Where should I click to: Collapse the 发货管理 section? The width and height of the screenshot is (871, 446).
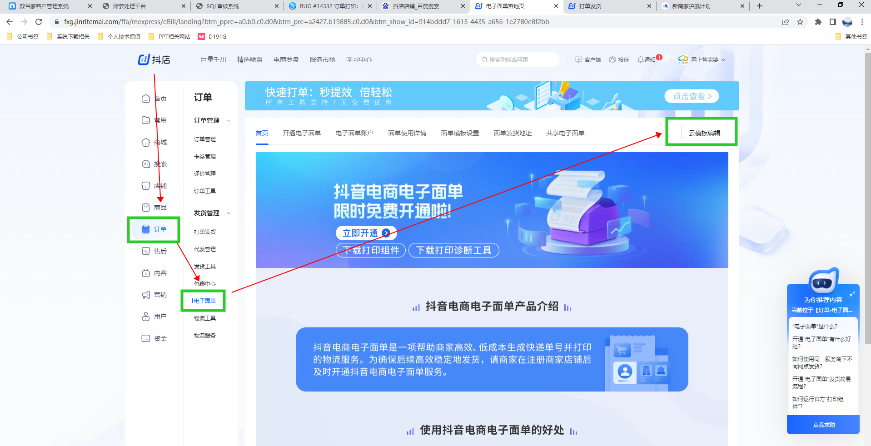coord(229,213)
